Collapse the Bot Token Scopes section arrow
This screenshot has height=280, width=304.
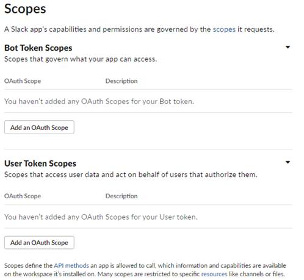(x=288, y=47)
